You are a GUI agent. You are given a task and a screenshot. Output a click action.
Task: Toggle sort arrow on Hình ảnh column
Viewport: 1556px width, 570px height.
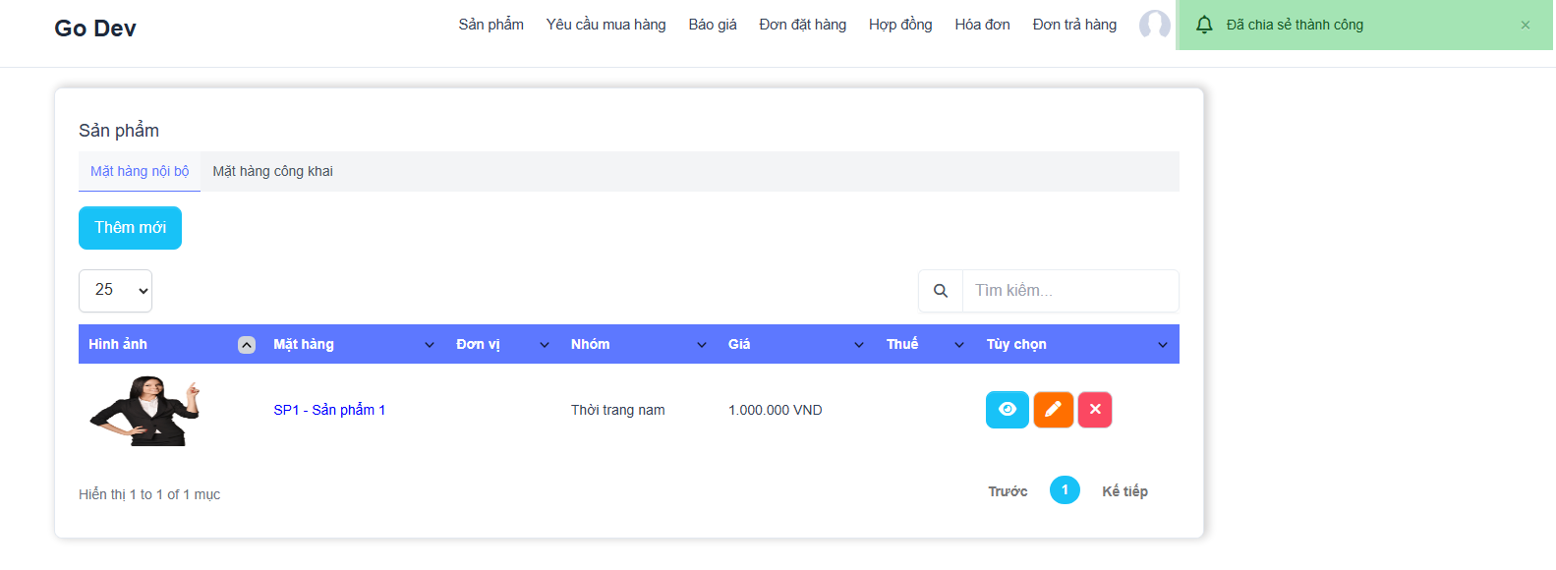coord(247,345)
